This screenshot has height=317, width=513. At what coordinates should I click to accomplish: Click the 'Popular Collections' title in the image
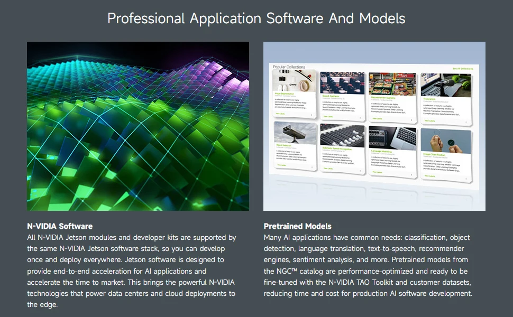point(289,67)
